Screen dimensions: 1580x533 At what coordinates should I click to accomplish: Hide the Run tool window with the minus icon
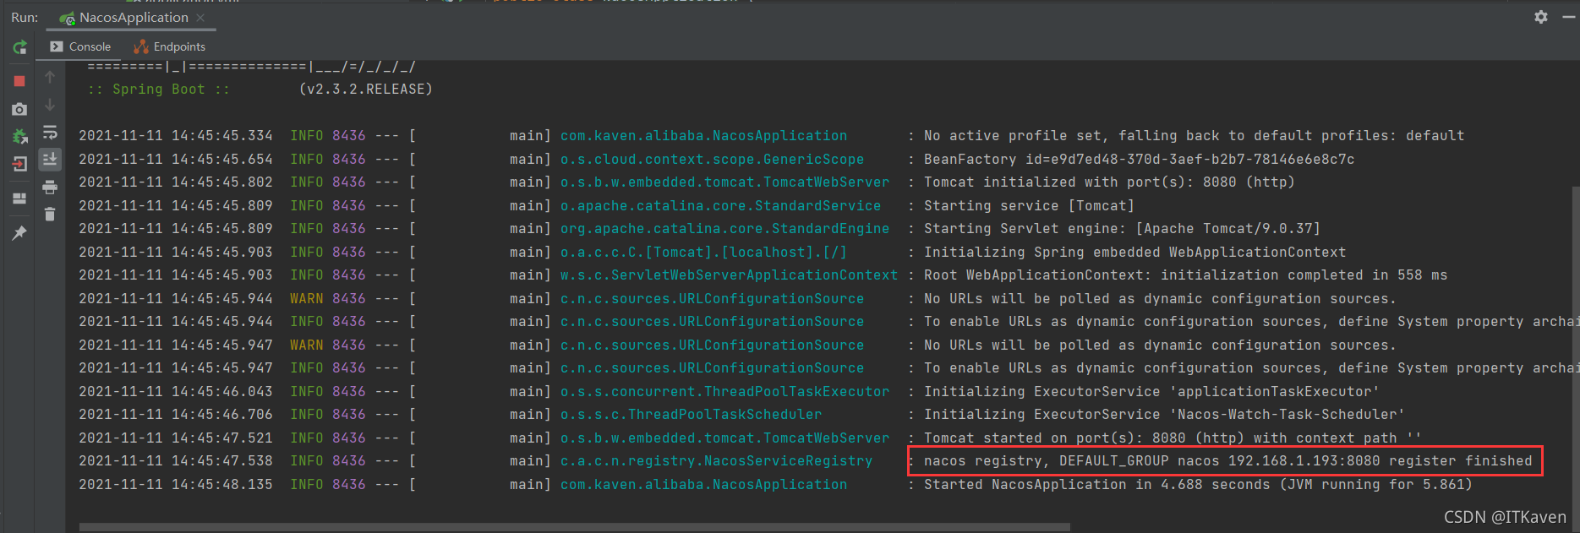(1568, 17)
